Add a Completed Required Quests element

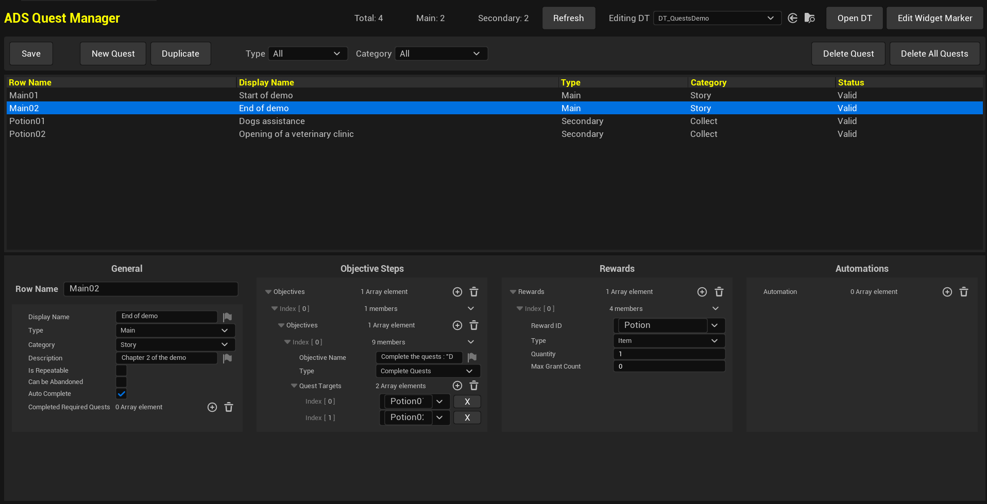(x=212, y=407)
